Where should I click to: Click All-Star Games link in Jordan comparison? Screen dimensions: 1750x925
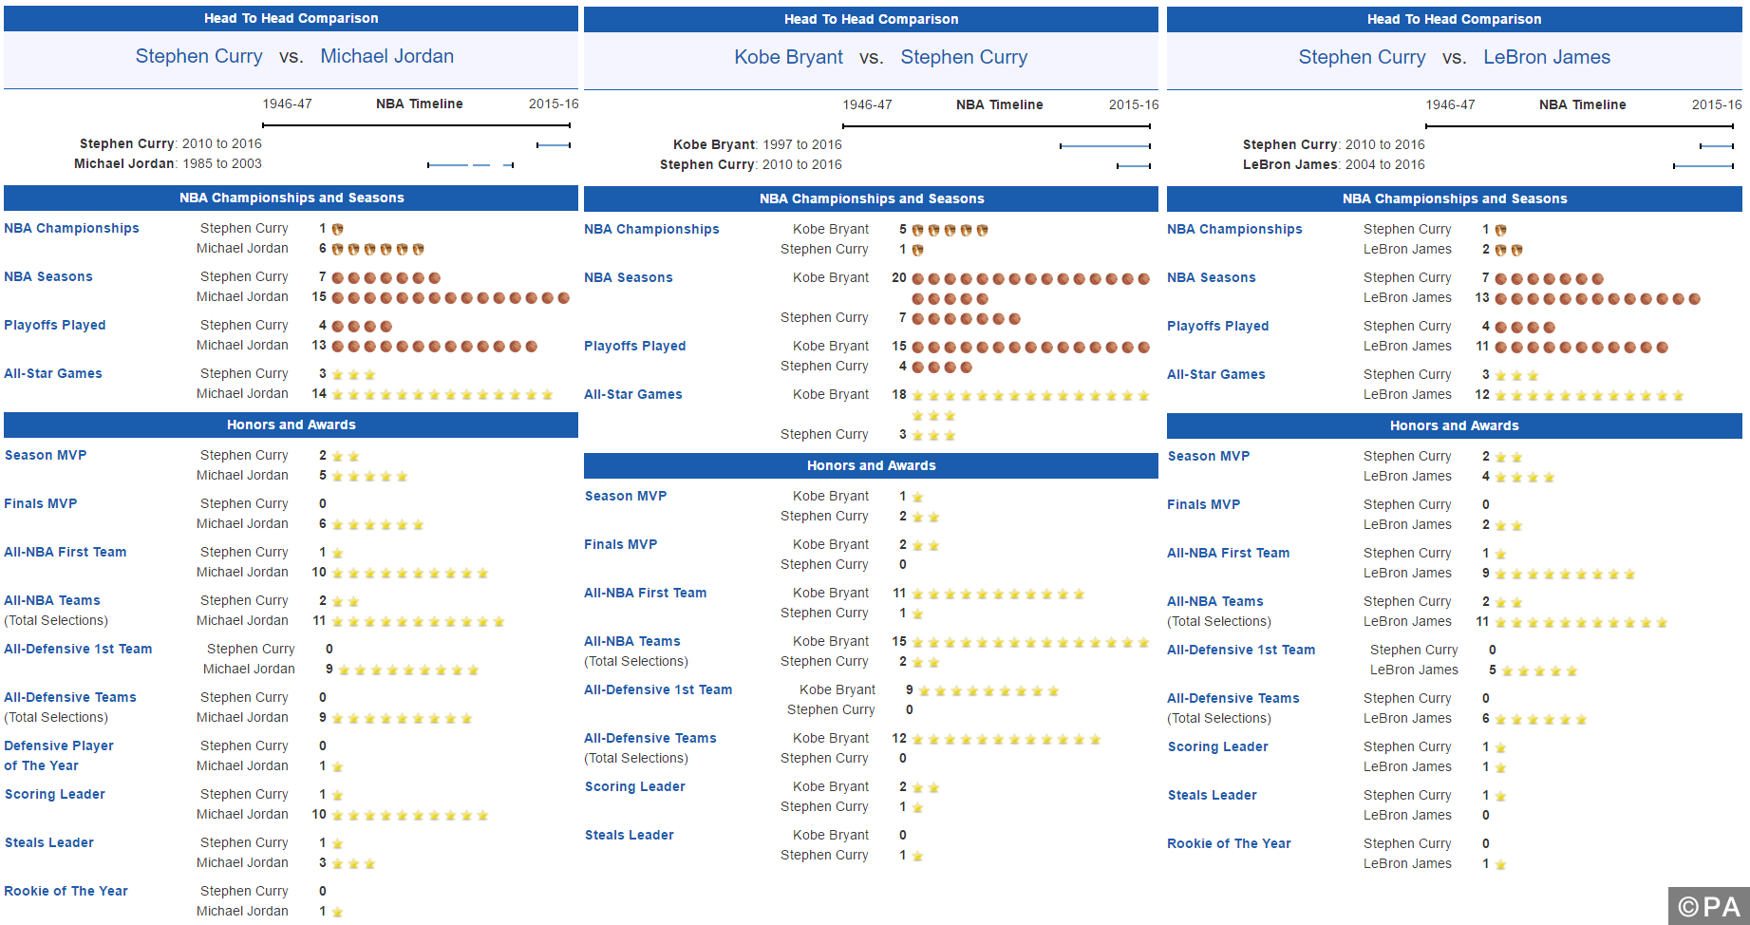tap(53, 373)
